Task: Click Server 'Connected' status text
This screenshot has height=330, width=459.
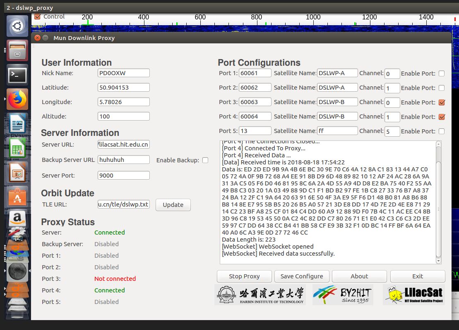Action: click(x=110, y=233)
